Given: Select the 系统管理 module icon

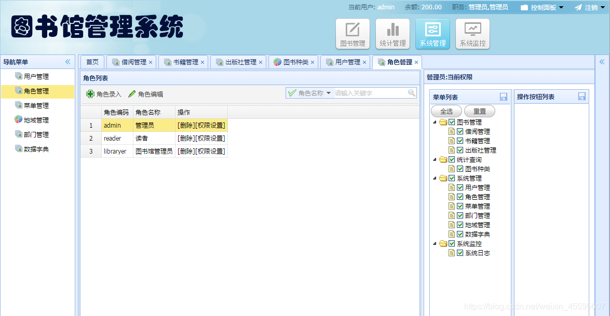Looking at the screenshot, I should (432, 33).
